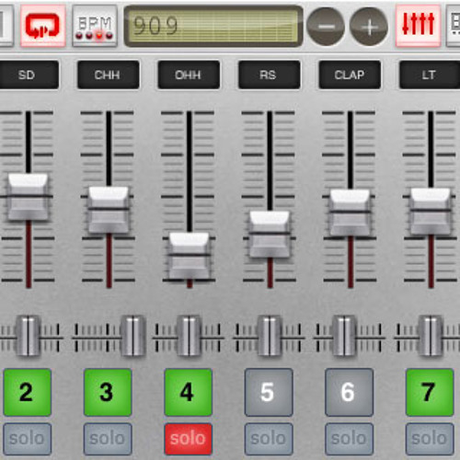This screenshot has width=460, height=460.
Task: Click the LT pan slider knob
Action: pos(431,336)
